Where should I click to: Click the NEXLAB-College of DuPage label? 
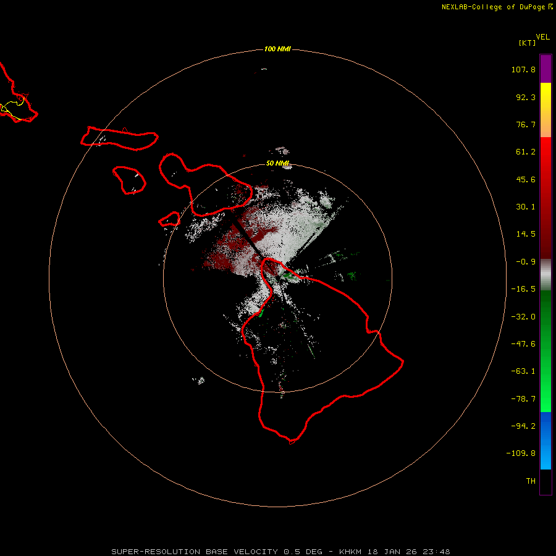[497, 7]
